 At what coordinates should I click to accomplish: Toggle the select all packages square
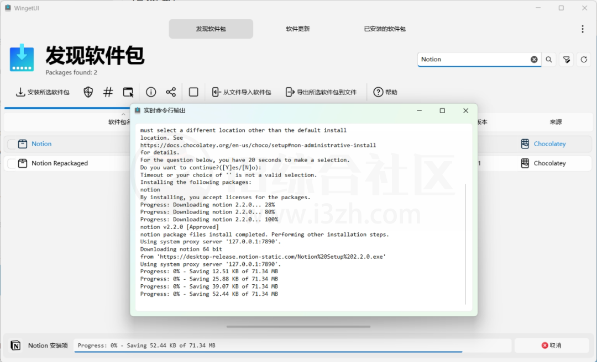pyautogui.click(x=193, y=92)
